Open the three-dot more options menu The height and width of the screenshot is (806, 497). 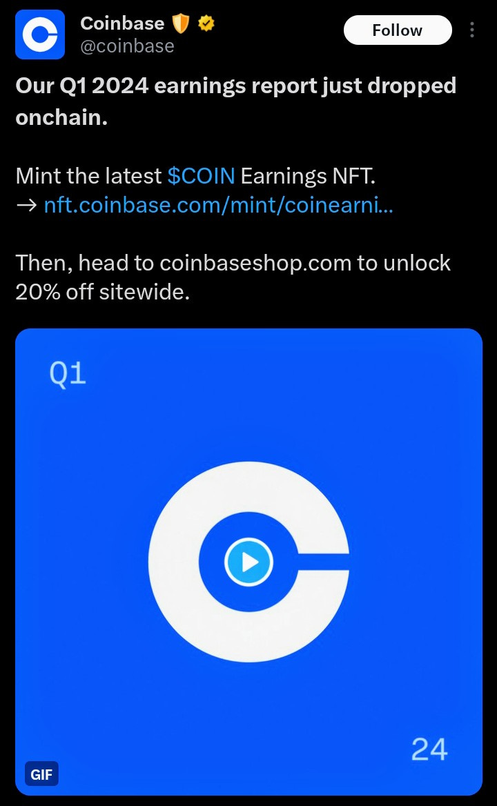(x=472, y=30)
